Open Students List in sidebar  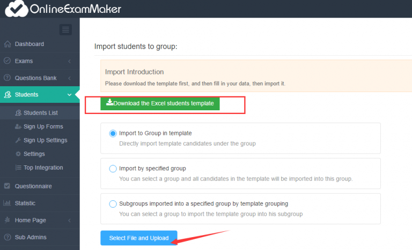[x=40, y=113]
